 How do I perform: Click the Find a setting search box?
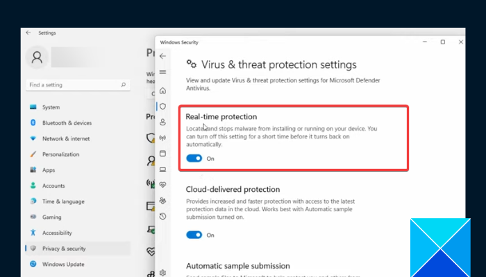[x=75, y=84]
